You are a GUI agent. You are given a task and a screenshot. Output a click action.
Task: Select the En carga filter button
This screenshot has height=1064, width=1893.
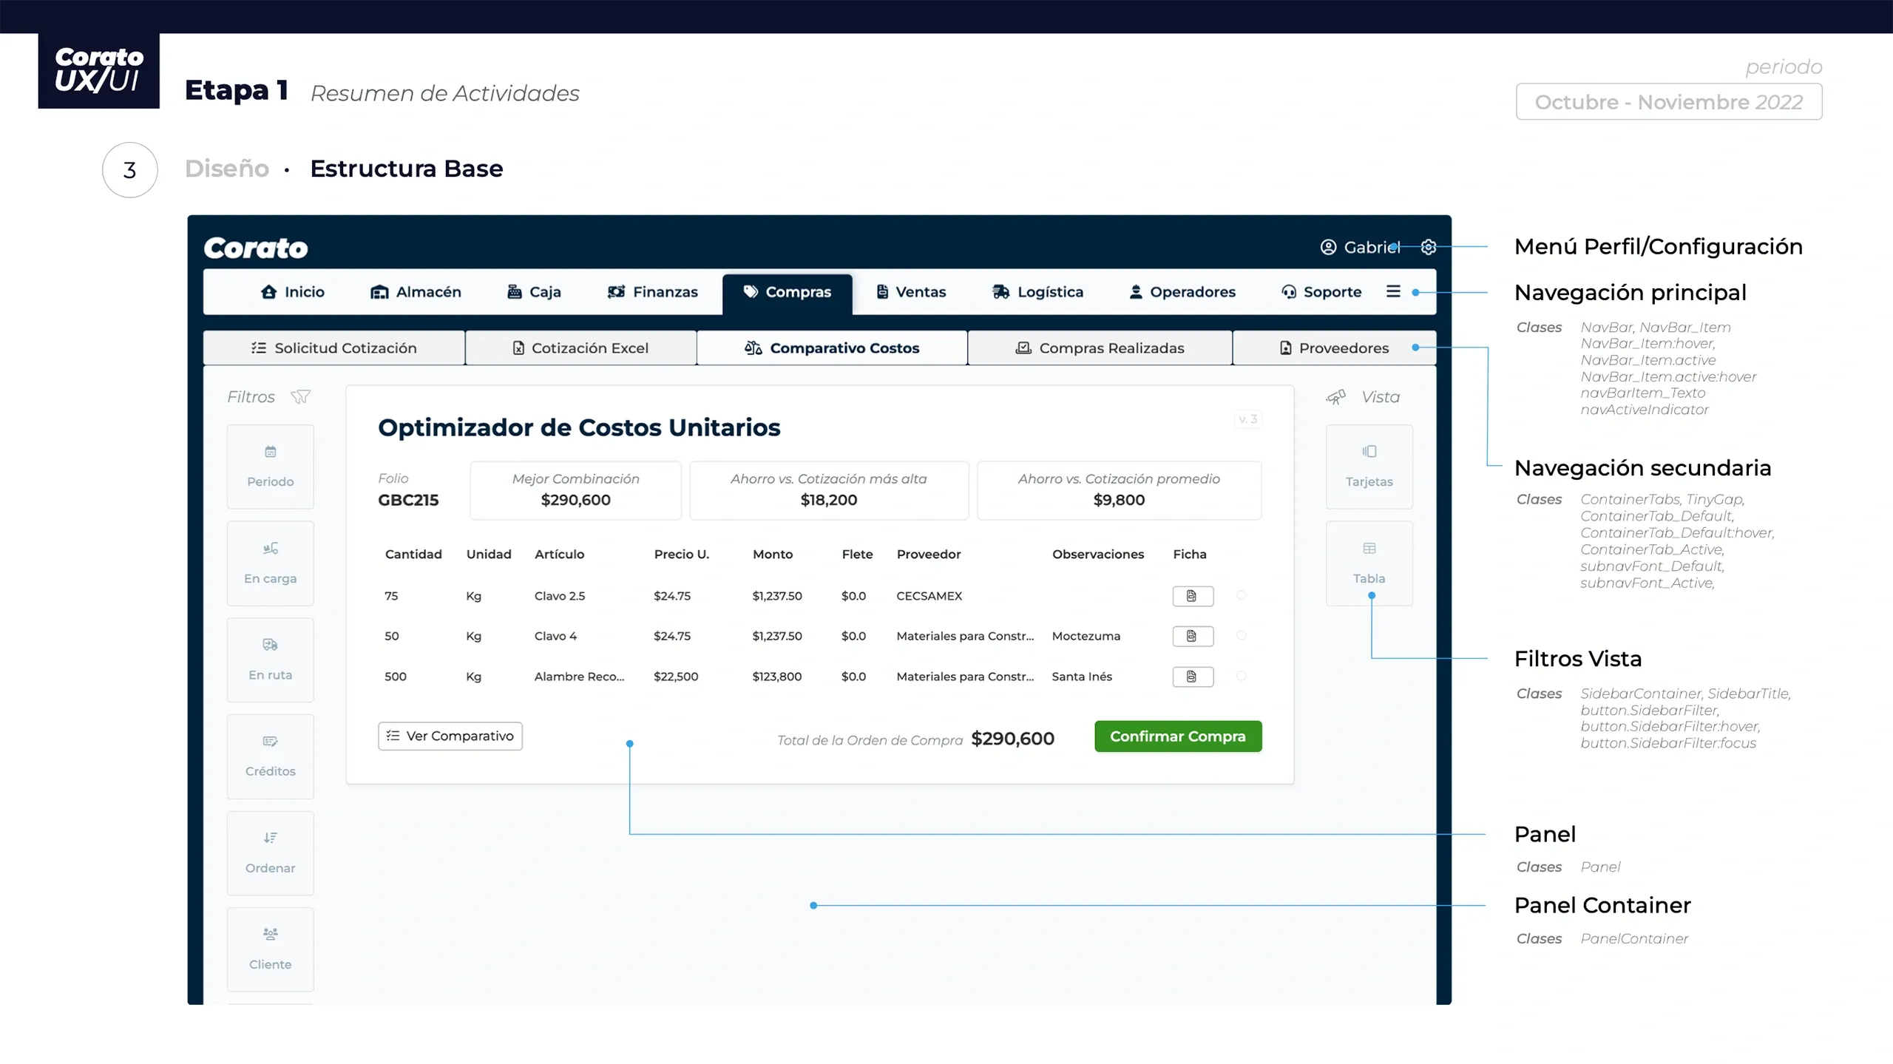pyautogui.click(x=271, y=563)
